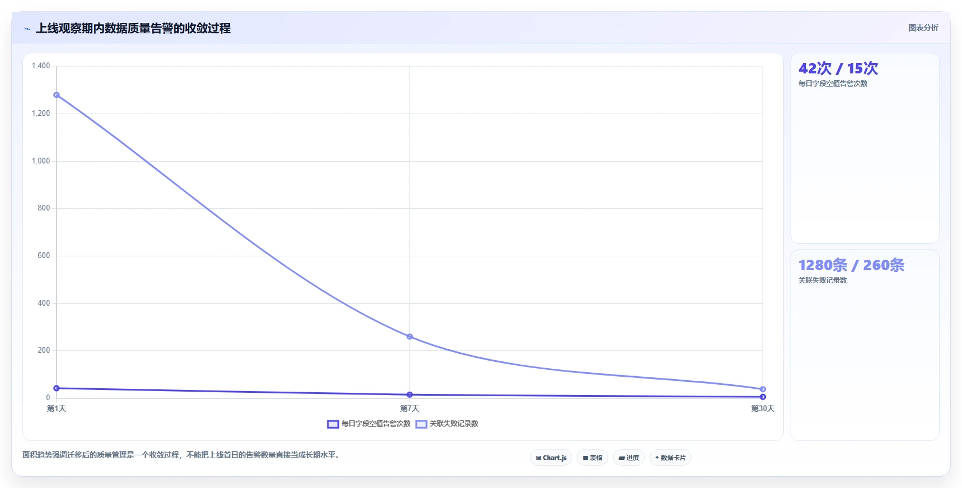Select the 表格 chip

tap(592, 458)
